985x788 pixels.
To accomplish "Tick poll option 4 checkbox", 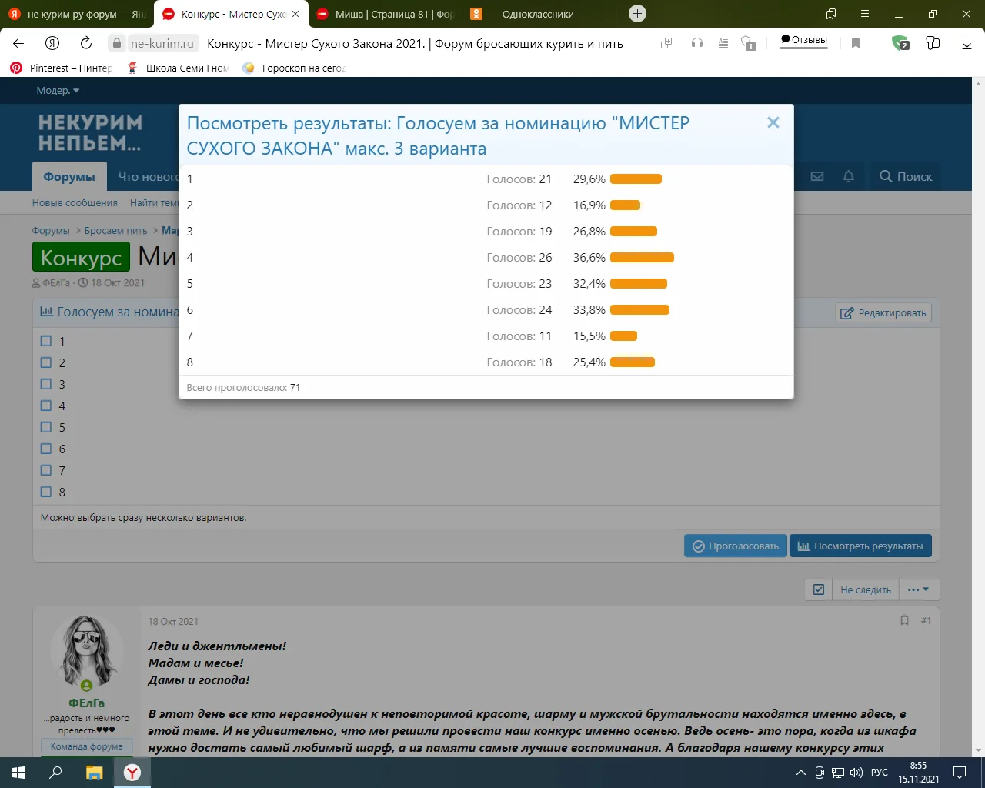I will (46, 406).
